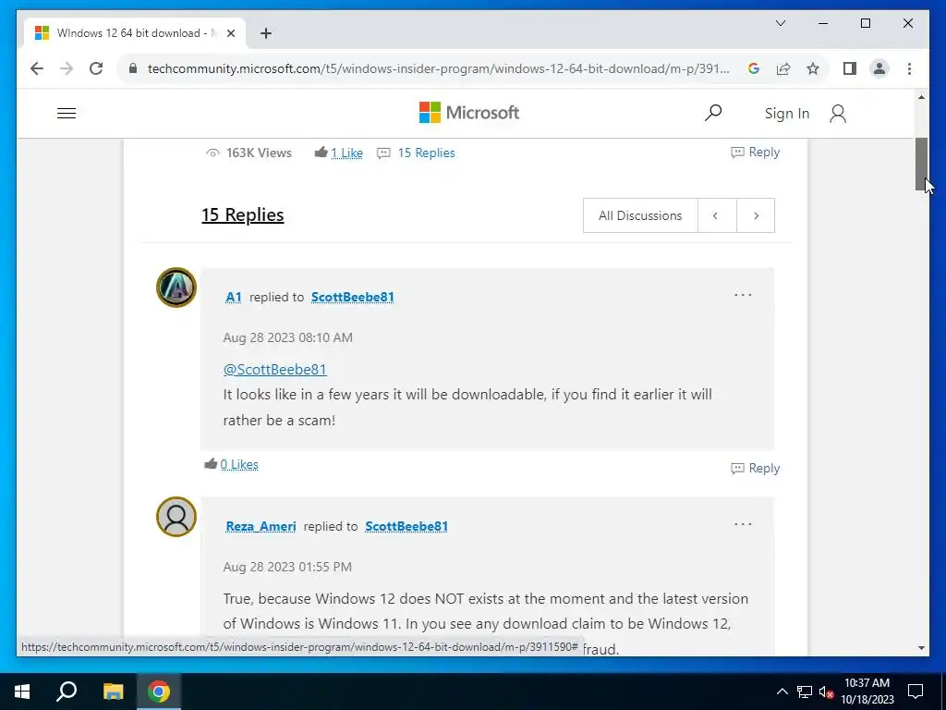Open the Microsoft hamburger menu
This screenshot has height=710, width=946.
[x=67, y=114]
